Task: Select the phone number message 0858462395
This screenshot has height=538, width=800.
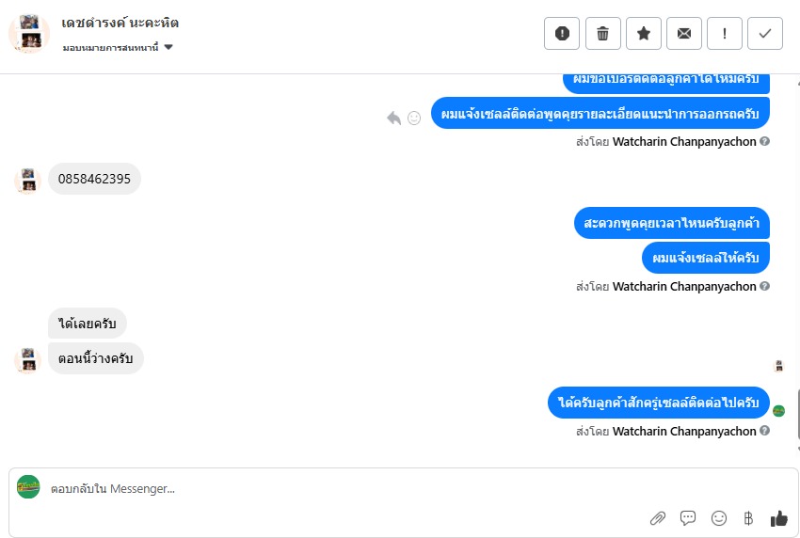Action: tap(94, 179)
